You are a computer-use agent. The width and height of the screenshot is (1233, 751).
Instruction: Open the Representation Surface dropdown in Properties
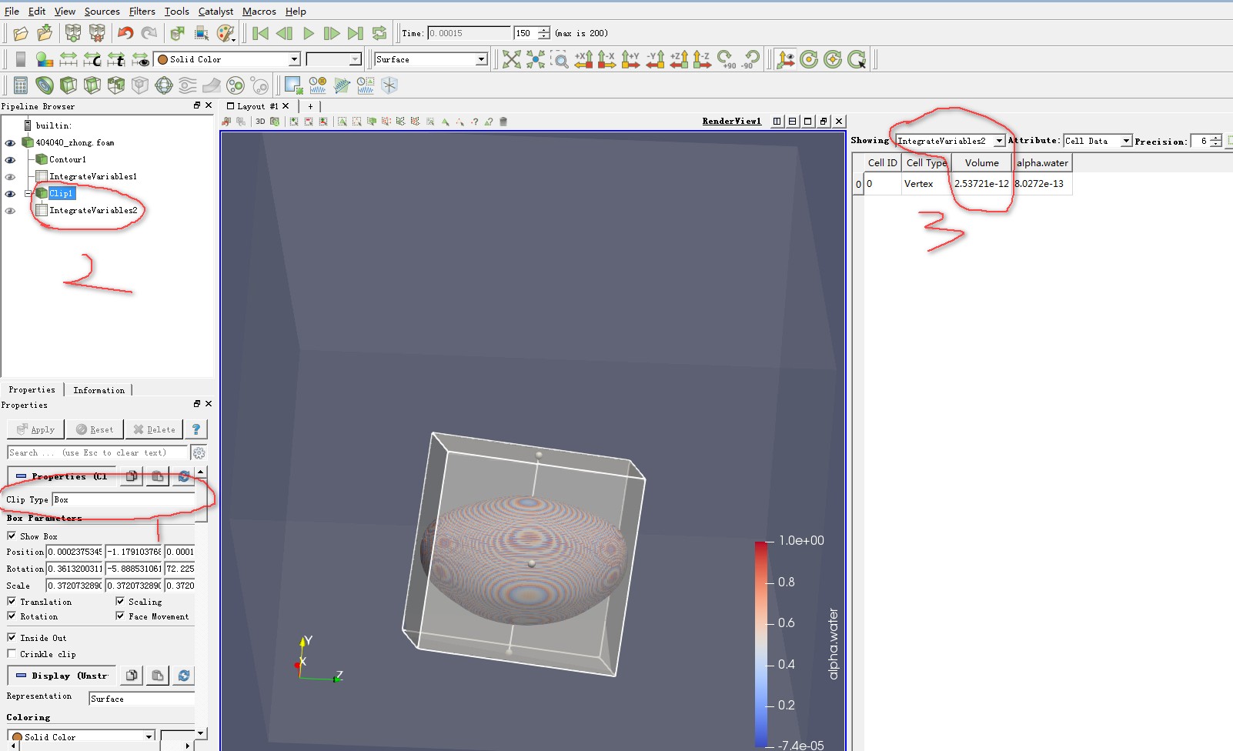tap(142, 699)
